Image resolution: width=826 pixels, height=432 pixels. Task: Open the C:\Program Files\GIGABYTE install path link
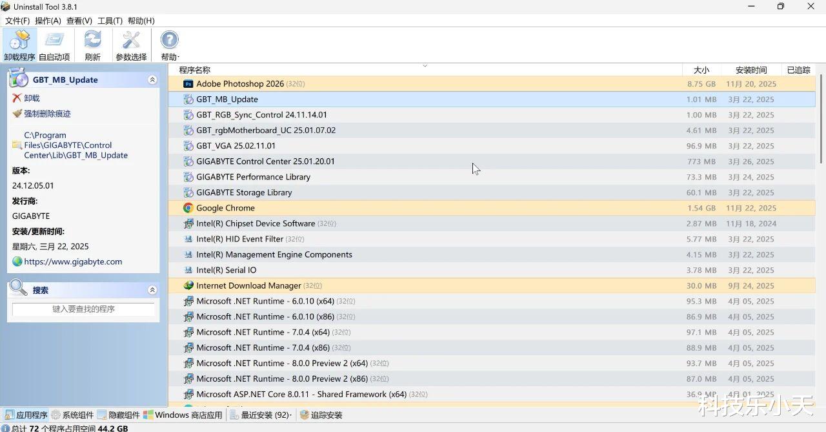(76, 145)
